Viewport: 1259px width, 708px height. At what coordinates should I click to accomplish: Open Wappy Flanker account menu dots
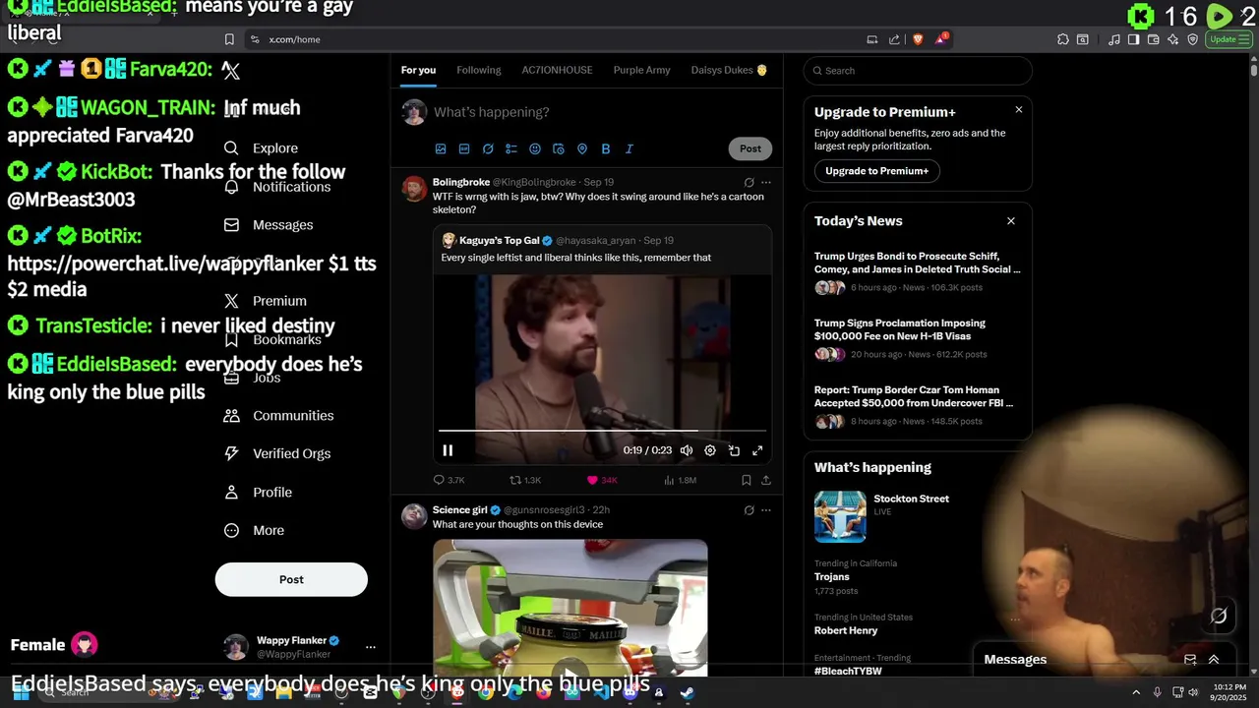[x=370, y=647]
